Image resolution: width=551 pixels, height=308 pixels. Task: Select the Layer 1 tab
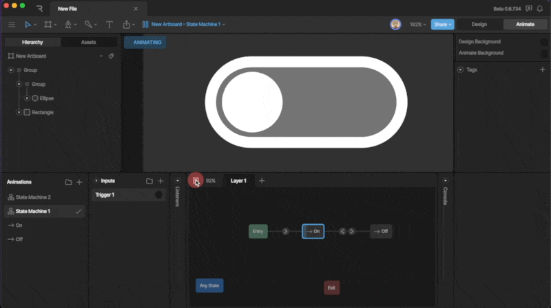[x=238, y=181]
